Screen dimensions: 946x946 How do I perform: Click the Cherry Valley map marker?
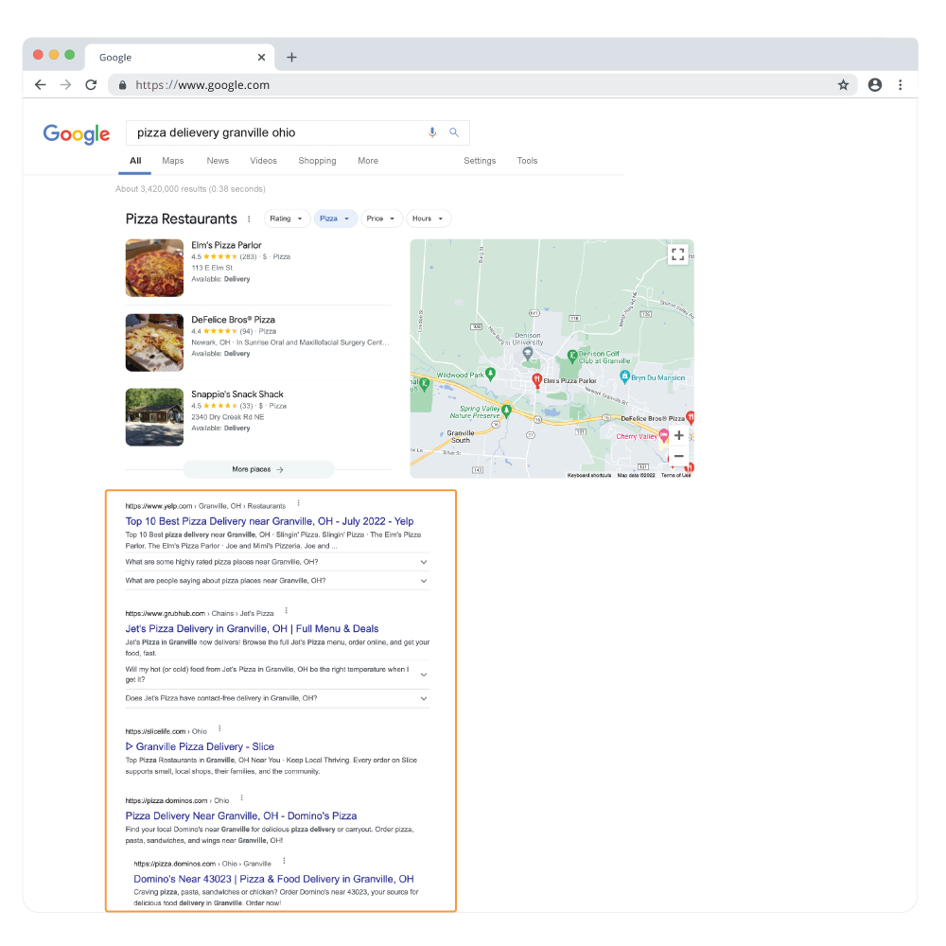pyautogui.click(x=664, y=434)
